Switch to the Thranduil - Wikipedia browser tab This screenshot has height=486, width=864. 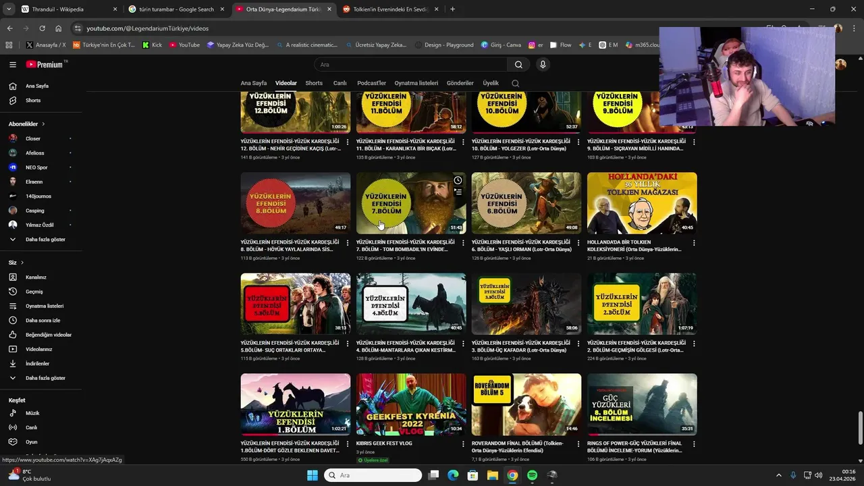(x=67, y=9)
